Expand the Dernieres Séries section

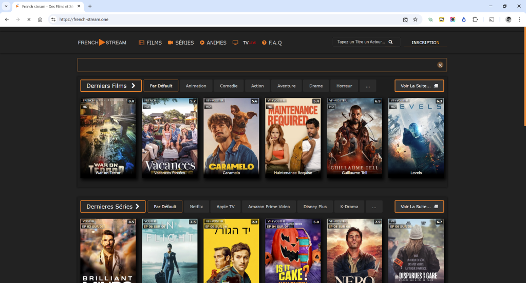[x=112, y=207]
